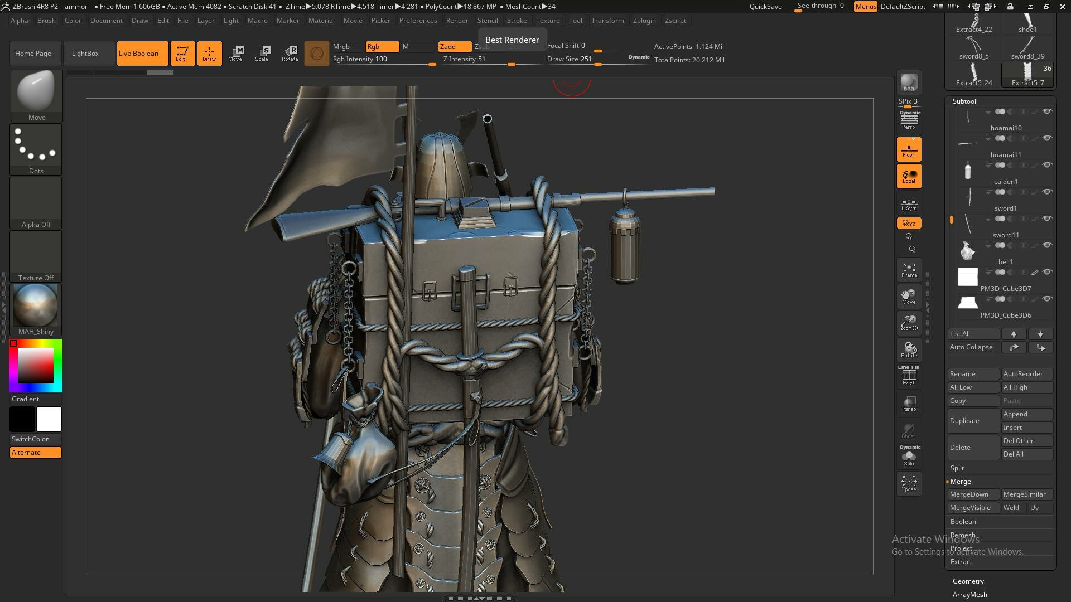Turn off Live Boolean mode
This screenshot has height=602, width=1071.
point(142,54)
